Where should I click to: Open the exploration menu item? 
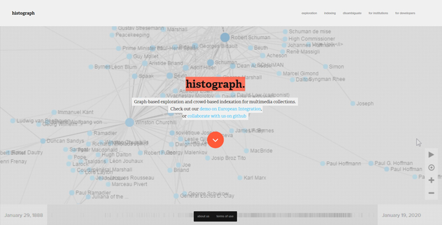click(x=309, y=13)
